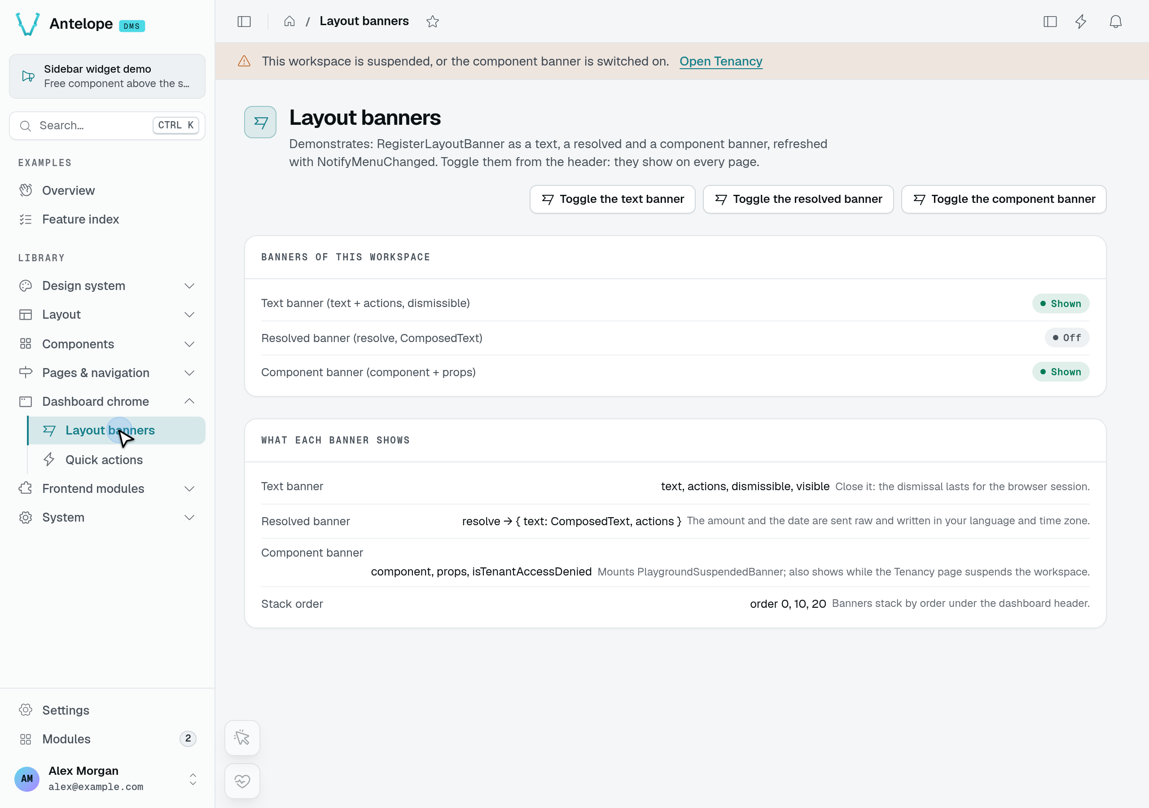
Task: Click the Off status of Resolved banner
Action: pos(1067,338)
